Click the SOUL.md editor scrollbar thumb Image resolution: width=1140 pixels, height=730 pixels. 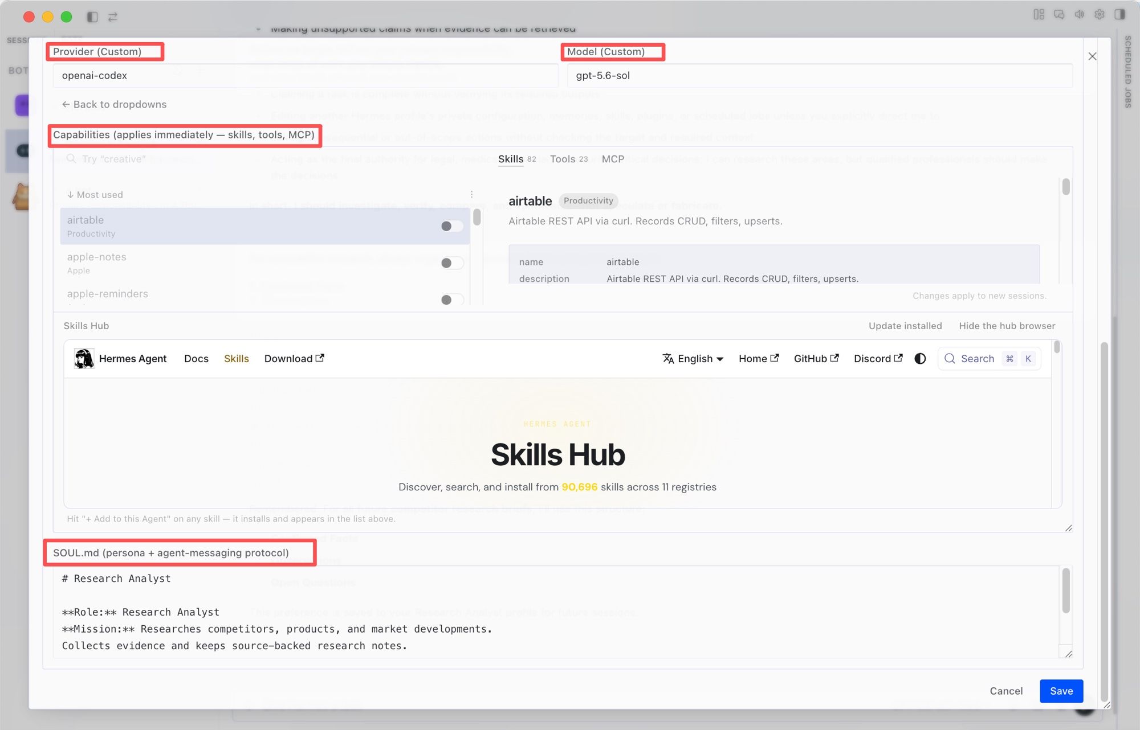pyautogui.click(x=1066, y=591)
